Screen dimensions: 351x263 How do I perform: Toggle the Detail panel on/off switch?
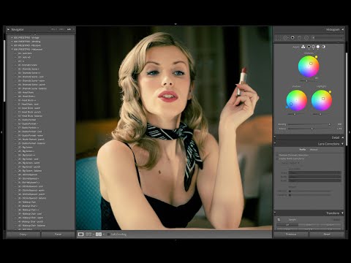coord(275,137)
